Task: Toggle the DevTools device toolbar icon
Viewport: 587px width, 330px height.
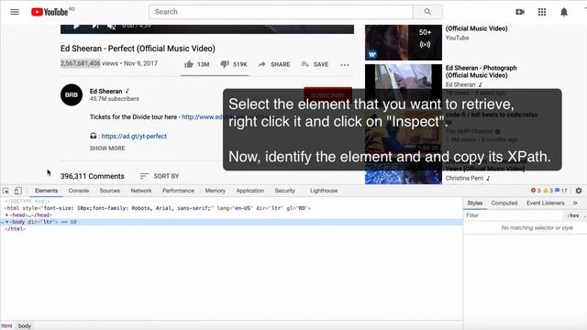Action: [18, 191]
